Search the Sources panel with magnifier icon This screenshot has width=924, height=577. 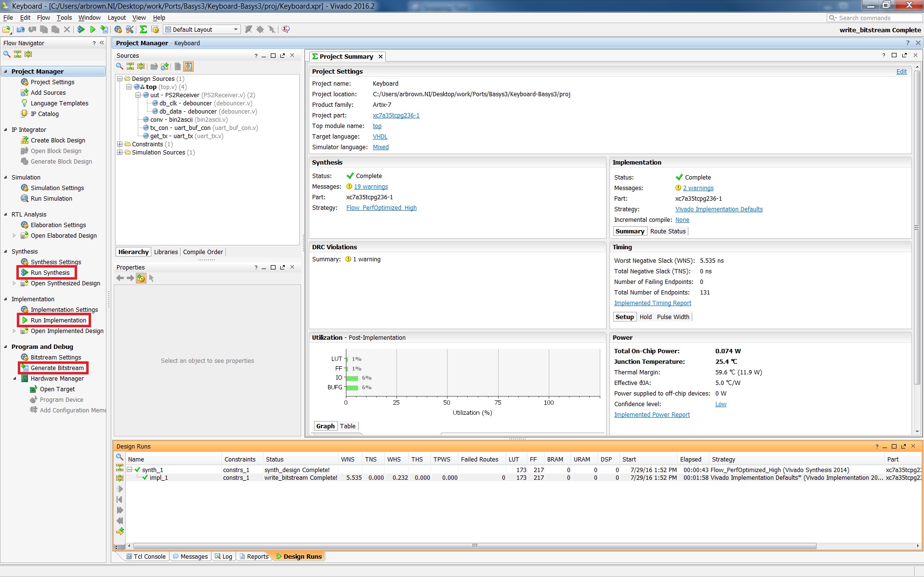coord(120,66)
